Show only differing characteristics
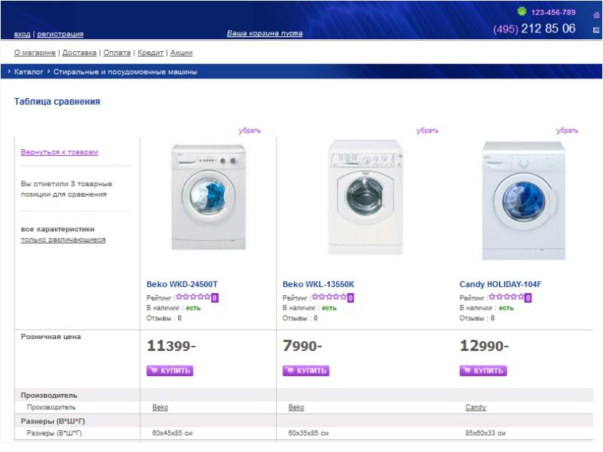 [63, 240]
